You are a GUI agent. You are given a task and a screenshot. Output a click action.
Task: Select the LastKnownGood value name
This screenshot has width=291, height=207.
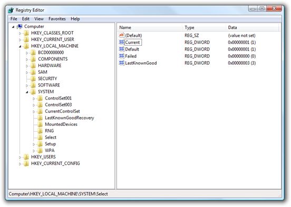(x=141, y=63)
